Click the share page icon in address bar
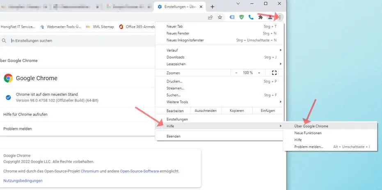The height and width of the screenshot is (190, 382). [x=210, y=17]
